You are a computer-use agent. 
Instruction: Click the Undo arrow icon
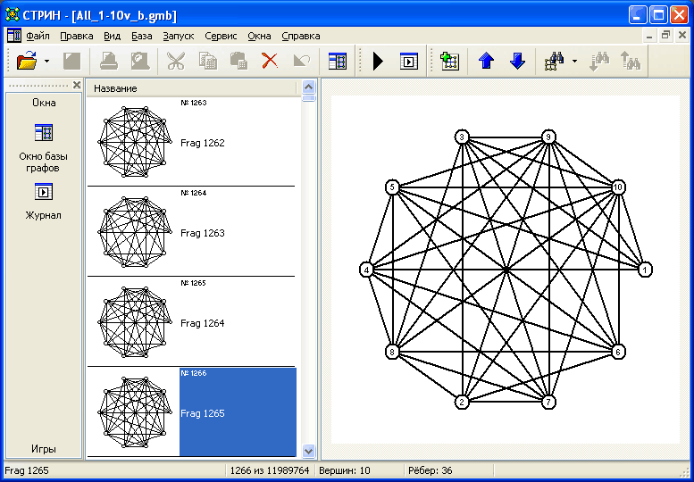coord(301,61)
